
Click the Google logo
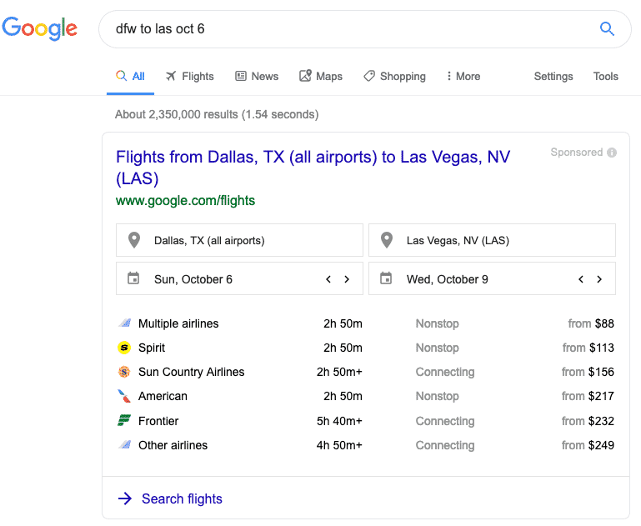click(40, 28)
